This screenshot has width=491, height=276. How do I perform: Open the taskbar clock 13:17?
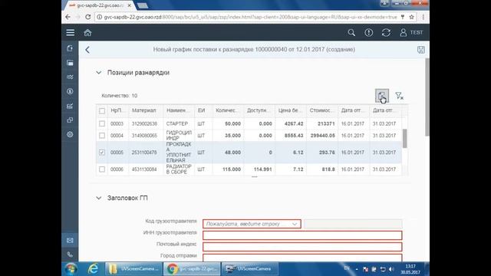click(410, 269)
